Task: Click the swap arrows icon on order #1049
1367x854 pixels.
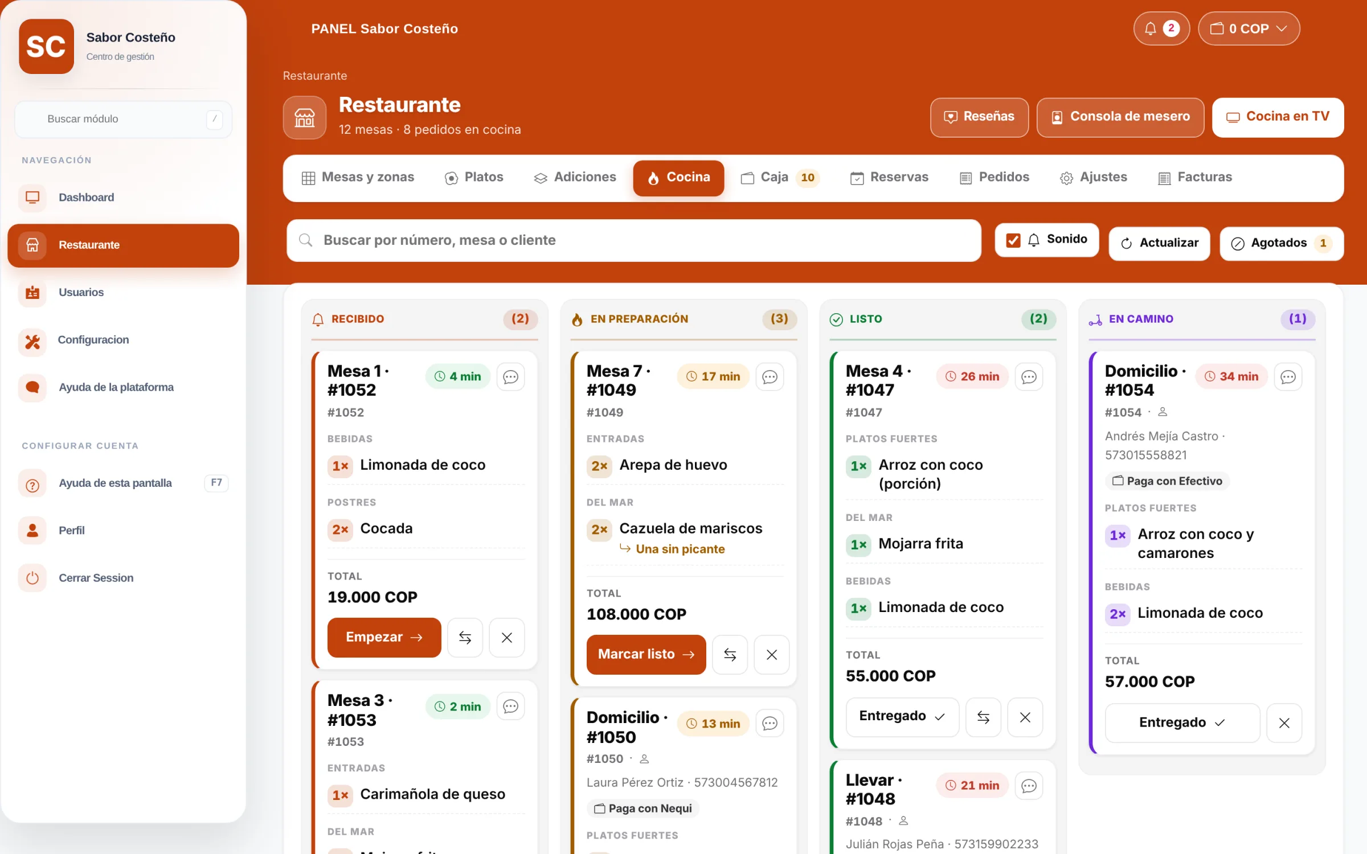Action: tap(730, 655)
